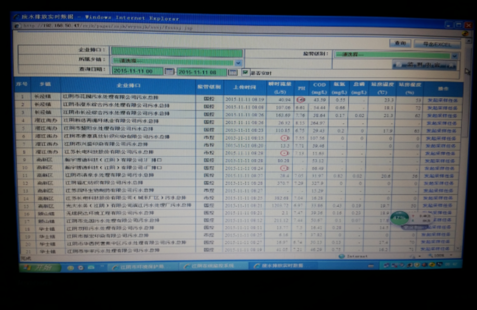Open the Windows Start button
This screenshot has width=477, height=310.
point(40,267)
